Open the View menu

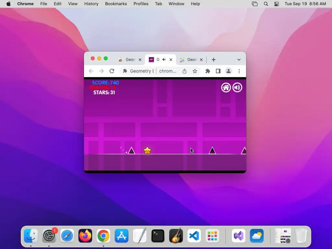(x=73, y=4)
